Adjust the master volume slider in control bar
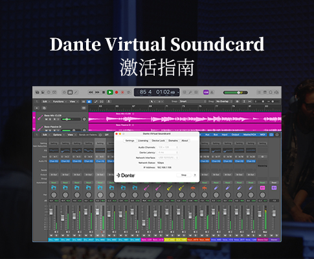The image size is (314, 259). 235,93
